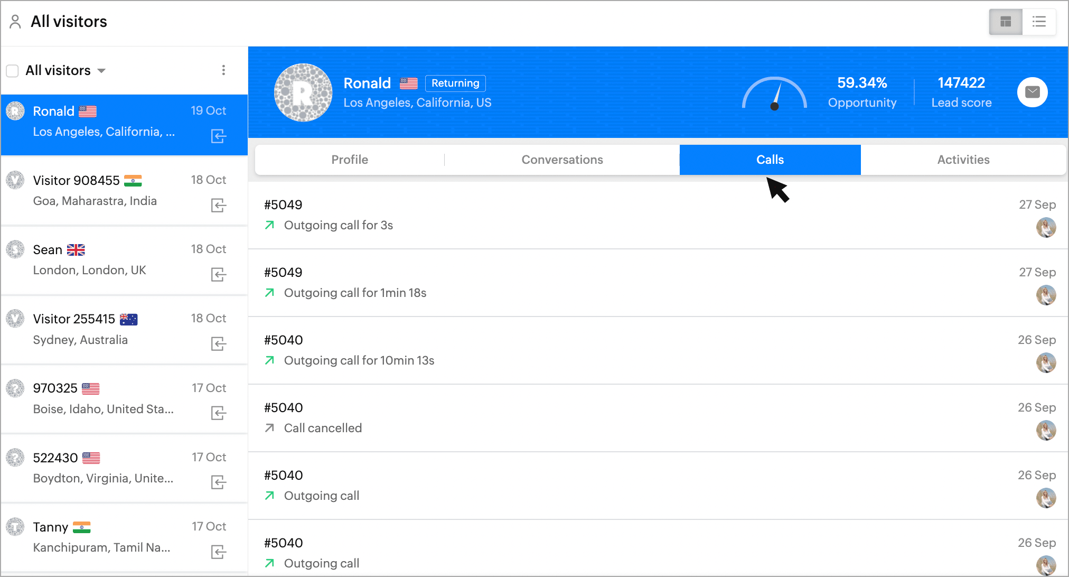Open the three-dot menu in visitors panel
The image size is (1069, 577).
click(223, 70)
